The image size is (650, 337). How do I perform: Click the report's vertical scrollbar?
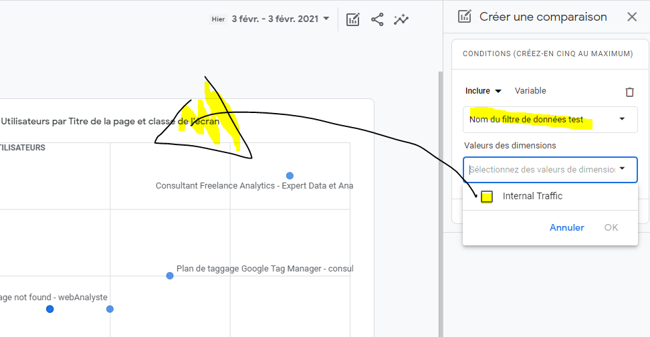(x=439, y=201)
